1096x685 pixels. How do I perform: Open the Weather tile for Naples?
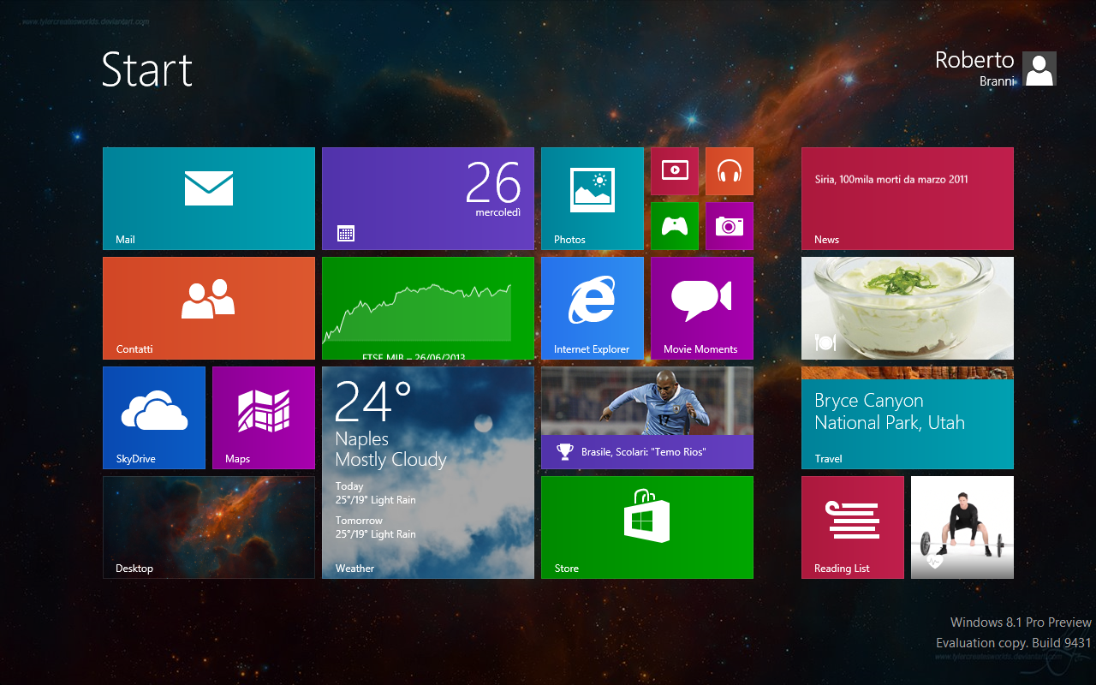pyautogui.click(x=428, y=473)
